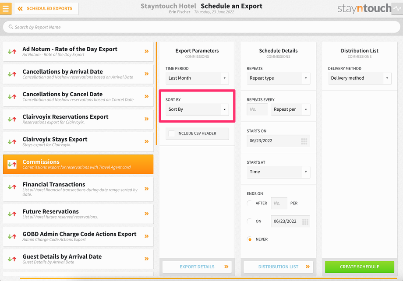Click the staylntouch logo

[364, 8]
